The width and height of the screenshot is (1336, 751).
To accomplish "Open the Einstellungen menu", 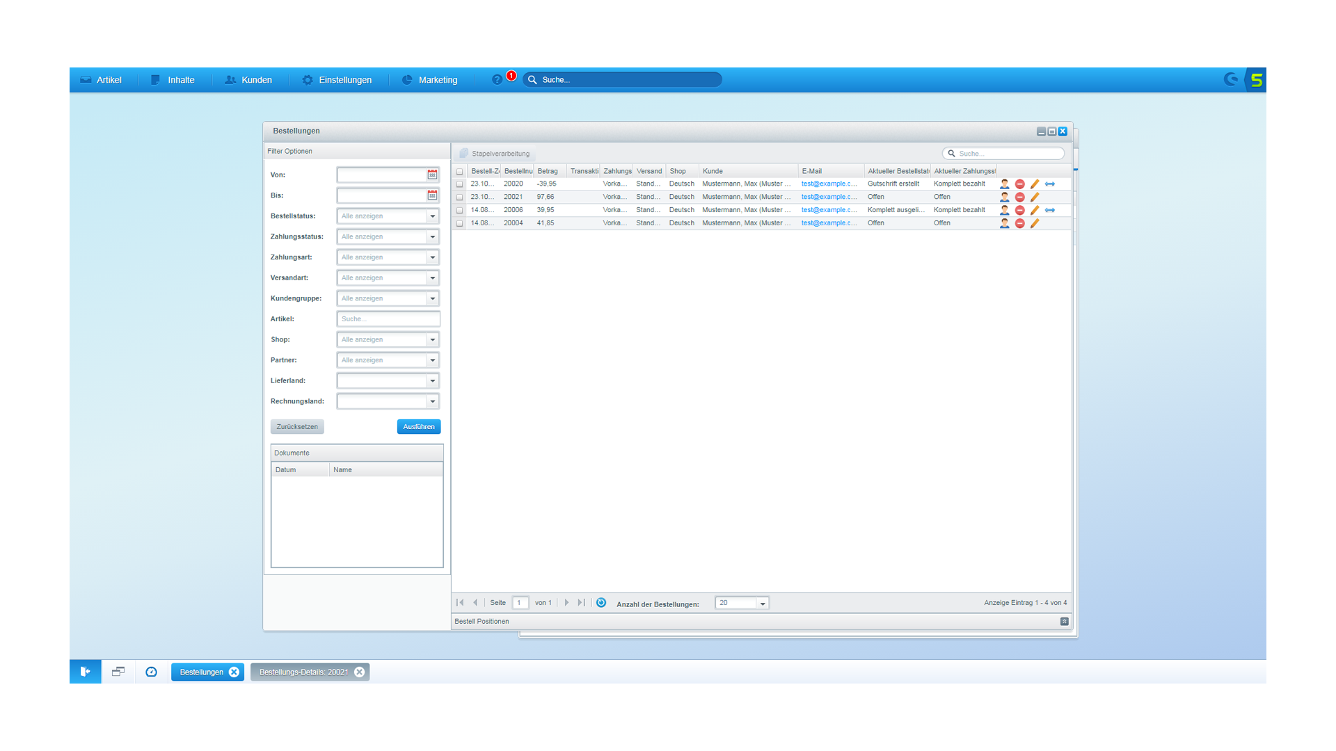I will click(337, 80).
